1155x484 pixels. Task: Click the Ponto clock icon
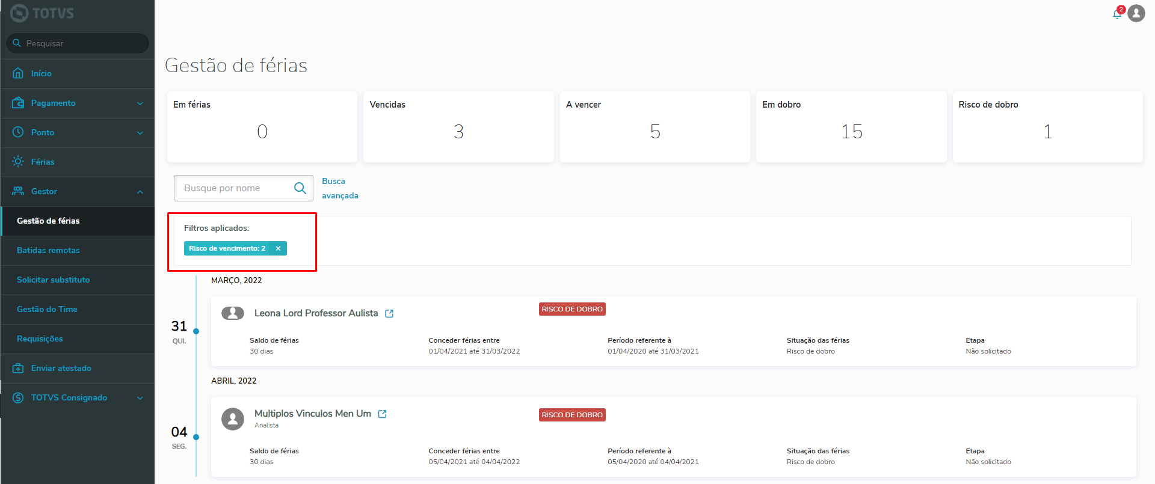tap(18, 132)
